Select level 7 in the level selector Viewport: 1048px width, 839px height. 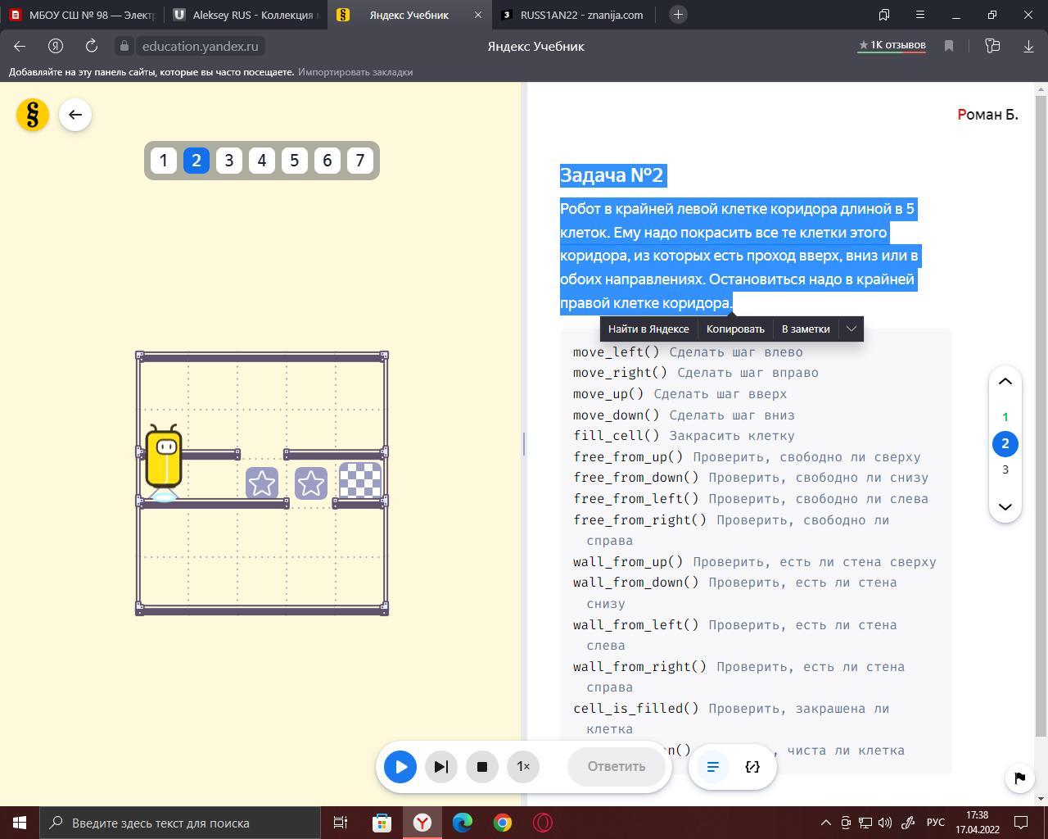tap(360, 161)
